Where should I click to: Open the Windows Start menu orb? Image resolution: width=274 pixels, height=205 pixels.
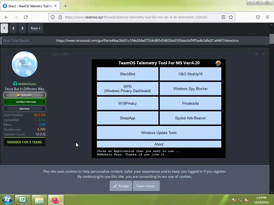[x=7, y=200]
